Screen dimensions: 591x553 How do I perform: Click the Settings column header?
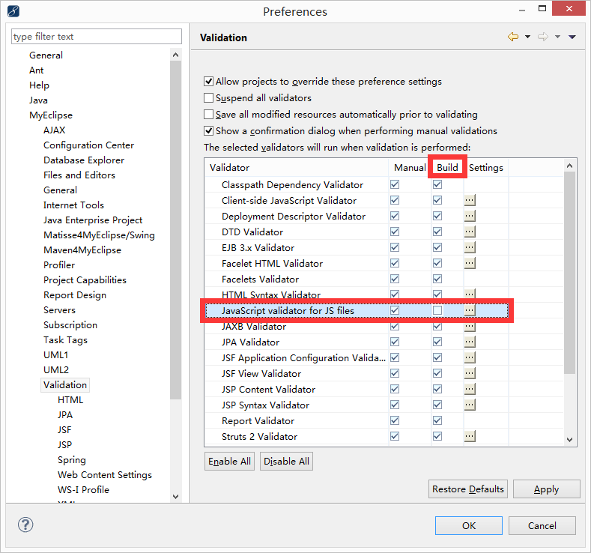pyautogui.click(x=486, y=167)
